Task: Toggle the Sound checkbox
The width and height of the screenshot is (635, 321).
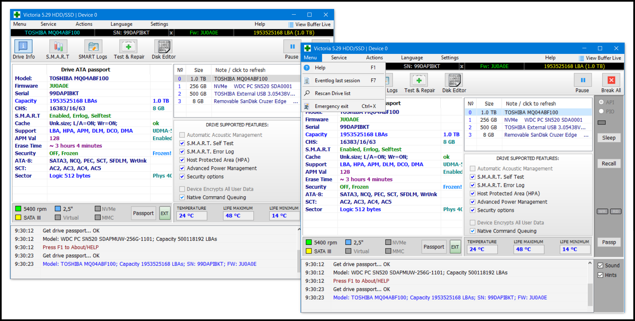Action: [600, 265]
